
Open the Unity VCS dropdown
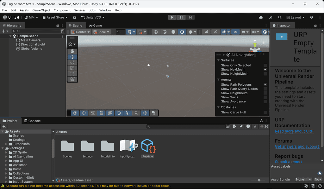pyautogui.click(x=93, y=17)
